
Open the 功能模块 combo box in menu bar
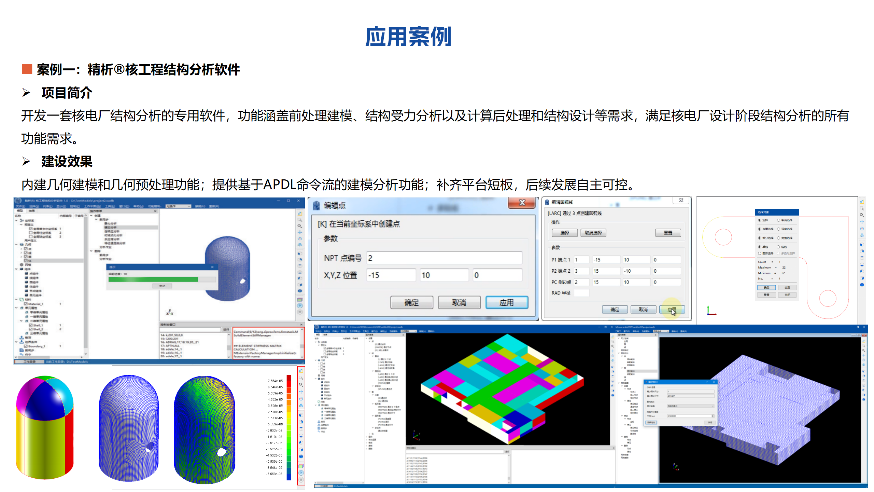[178, 206]
